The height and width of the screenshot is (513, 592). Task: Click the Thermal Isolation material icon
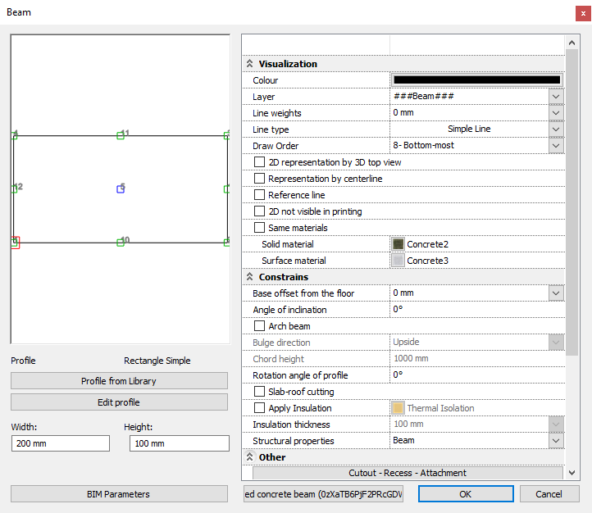click(398, 408)
